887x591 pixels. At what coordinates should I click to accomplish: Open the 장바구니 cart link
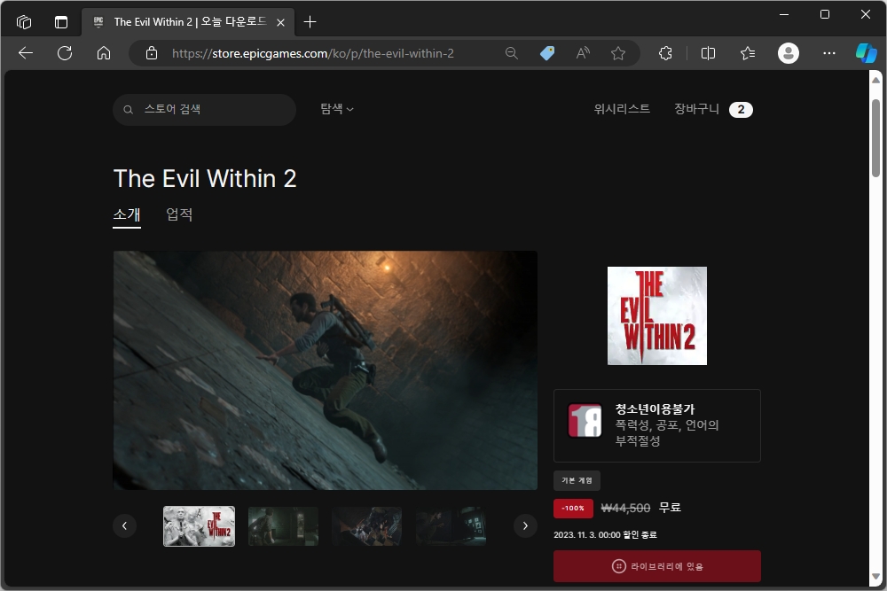(x=696, y=109)
